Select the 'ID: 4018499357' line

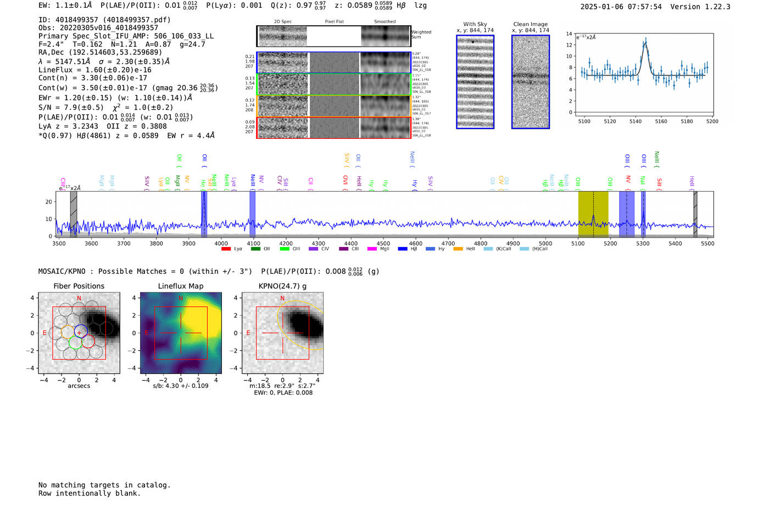click(x=104, y=20)
